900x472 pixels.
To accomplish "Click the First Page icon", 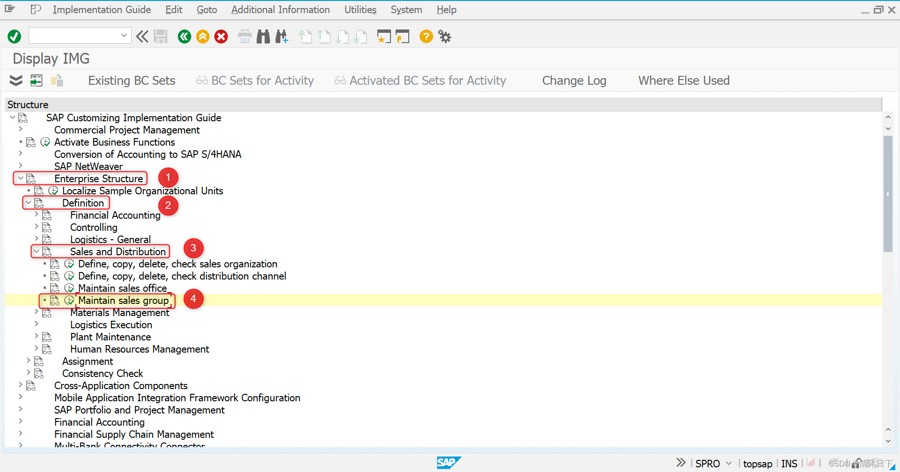I will pyautogui.click(x=306, y=37).
